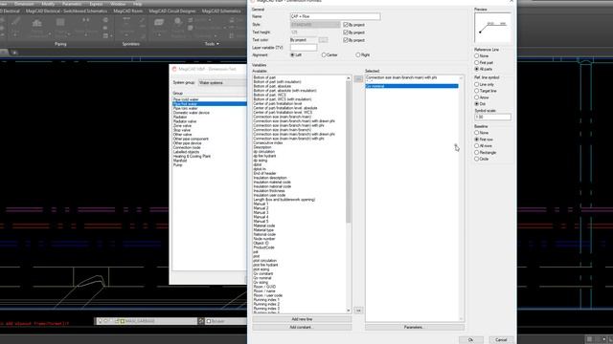Image resolution: width=613 pixels, height=344 pixels.
Task: Open the Dimension menu
Action: (x=24, y=4)
